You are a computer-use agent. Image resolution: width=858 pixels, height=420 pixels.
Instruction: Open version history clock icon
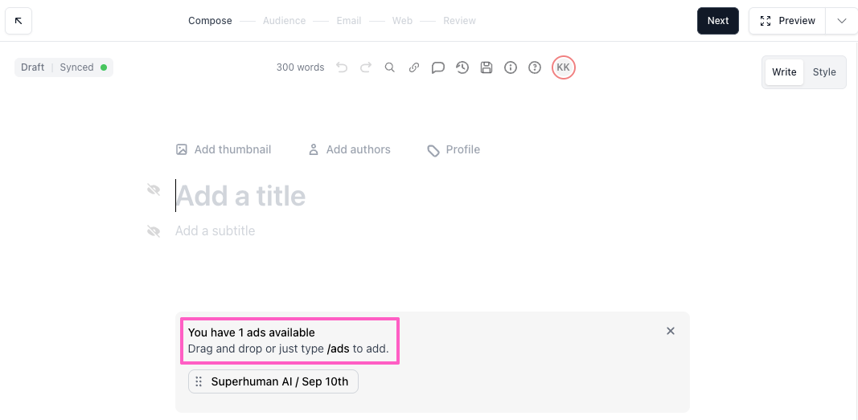pyautogui.click(x=462, y=67)
